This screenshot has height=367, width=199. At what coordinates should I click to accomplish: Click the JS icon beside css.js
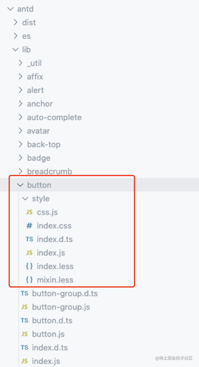tap(29, 212)
